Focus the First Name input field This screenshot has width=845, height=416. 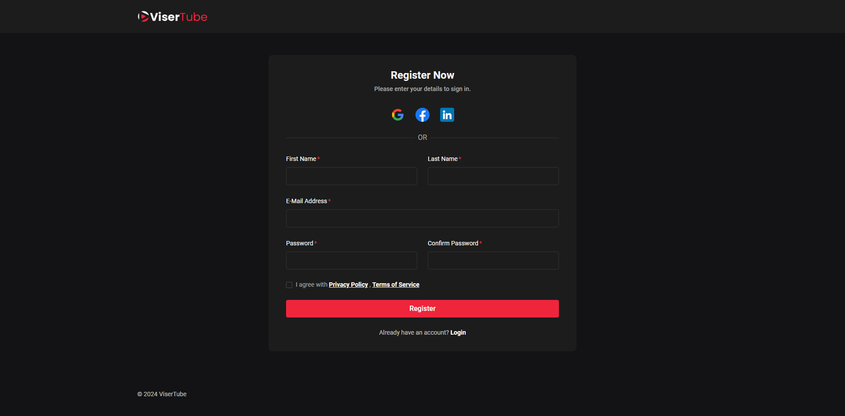point(351,176)
